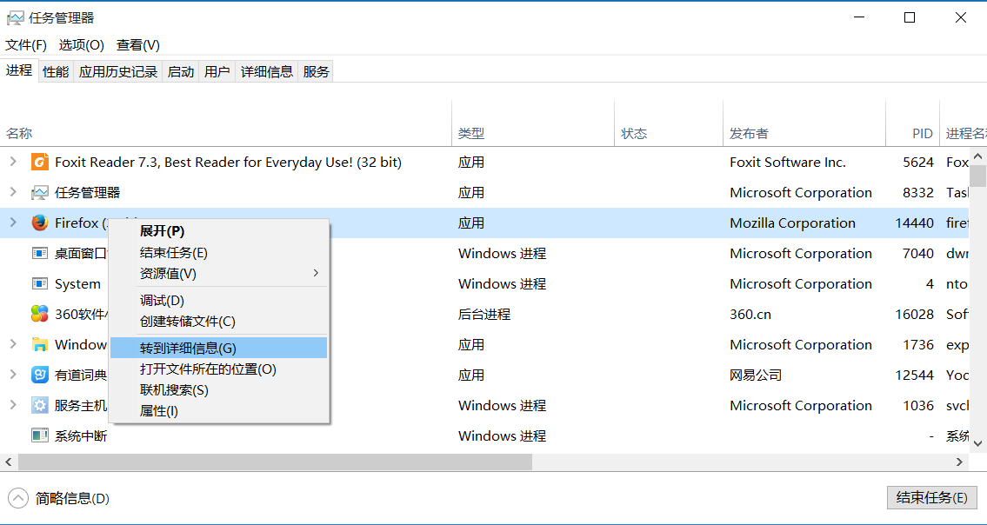Click the horizontal scrollbar right arrow
Viewport: 987px width, 525px height.
point(959,462)
